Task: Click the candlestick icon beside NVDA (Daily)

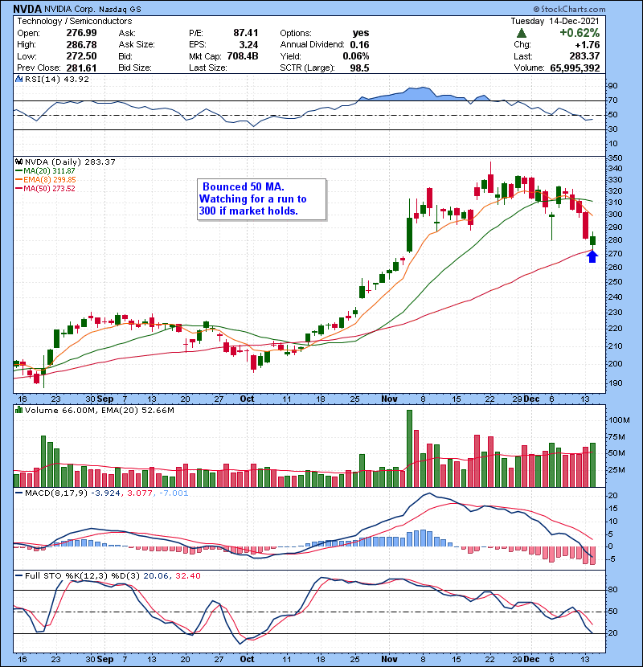Action: click(x=18, y=162)
